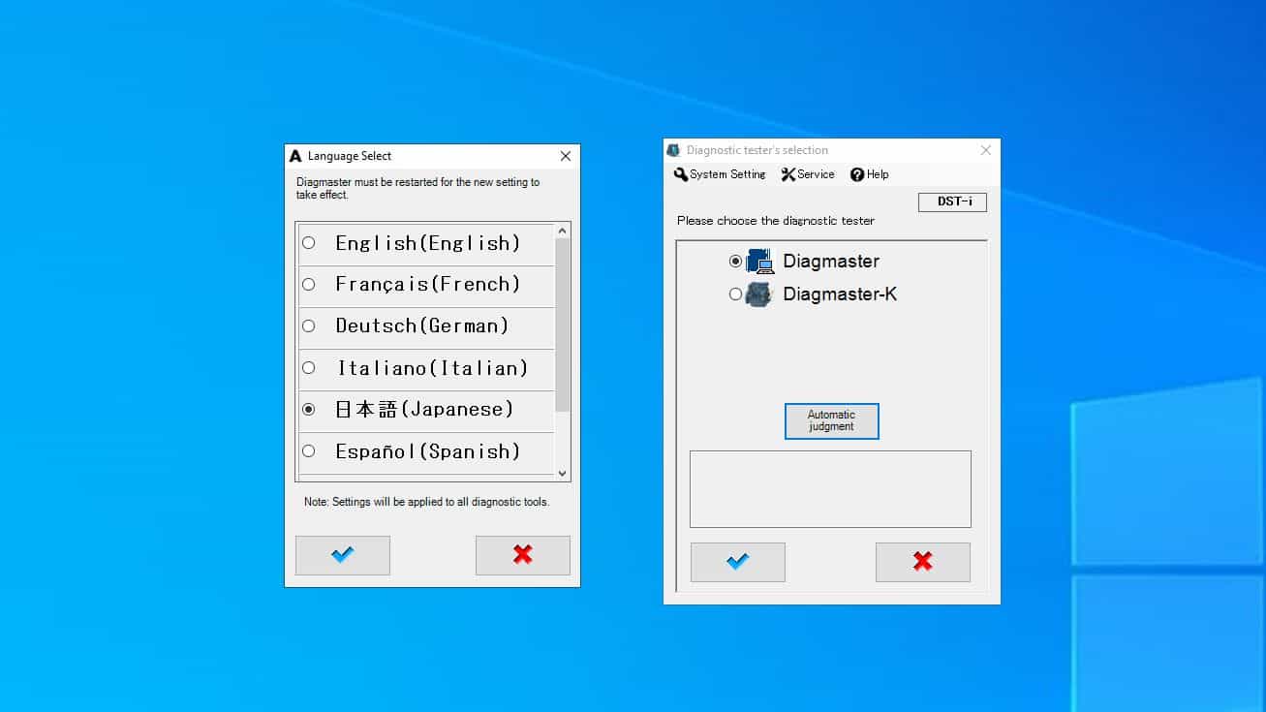The image size is (1266, 712).
Task: Click the Language Select title bar icon
Action: tap(296, 156)
